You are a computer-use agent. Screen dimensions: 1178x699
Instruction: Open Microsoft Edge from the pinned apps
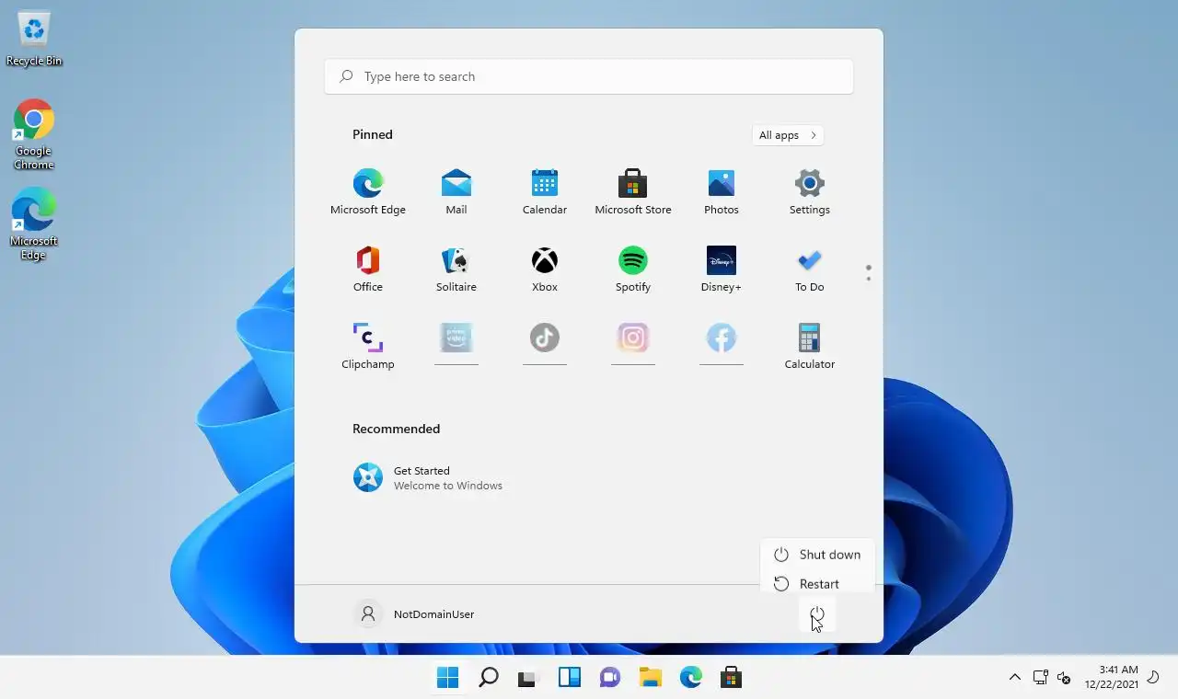click(x=368, y=192)
